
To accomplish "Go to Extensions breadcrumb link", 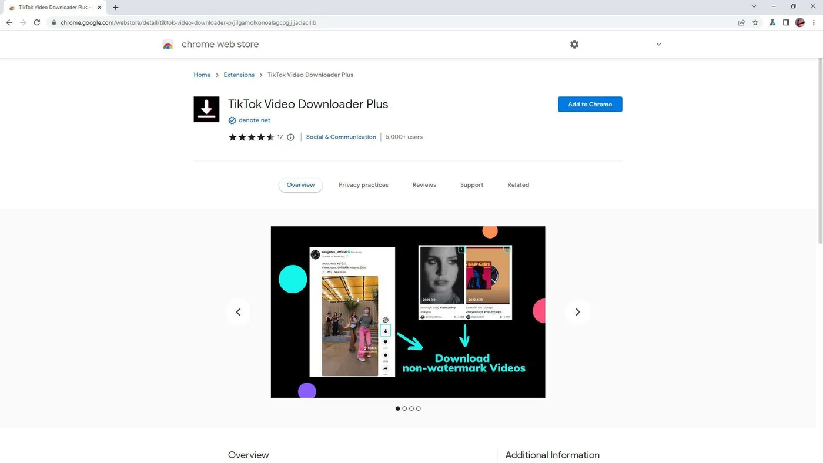I will 239,75.
